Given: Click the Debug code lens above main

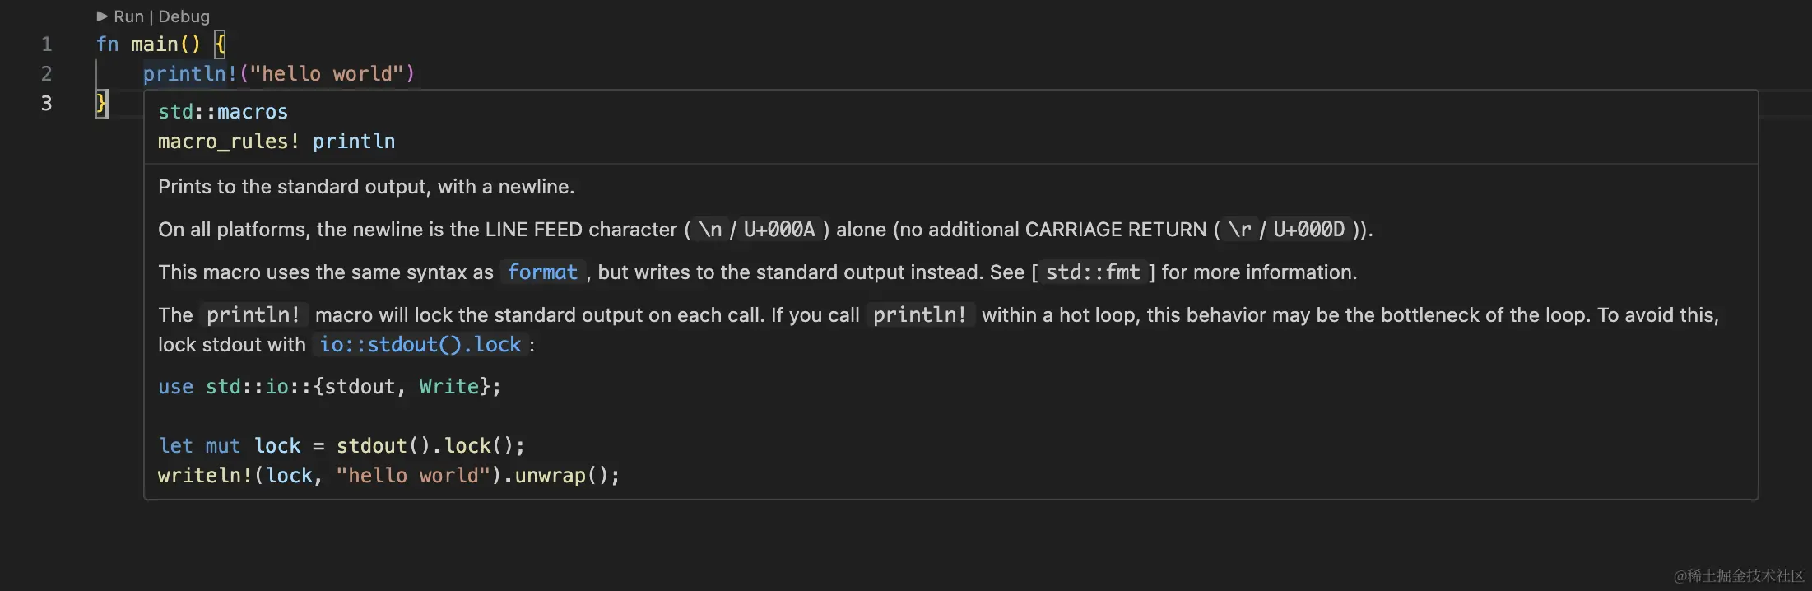Looking at the screenshot, I should (x=184, y=16).
